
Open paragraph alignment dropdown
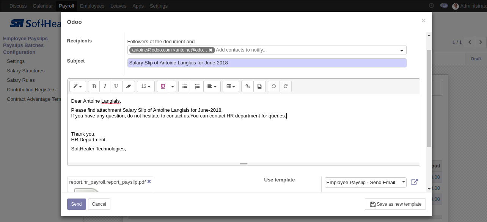pos(212,86)
